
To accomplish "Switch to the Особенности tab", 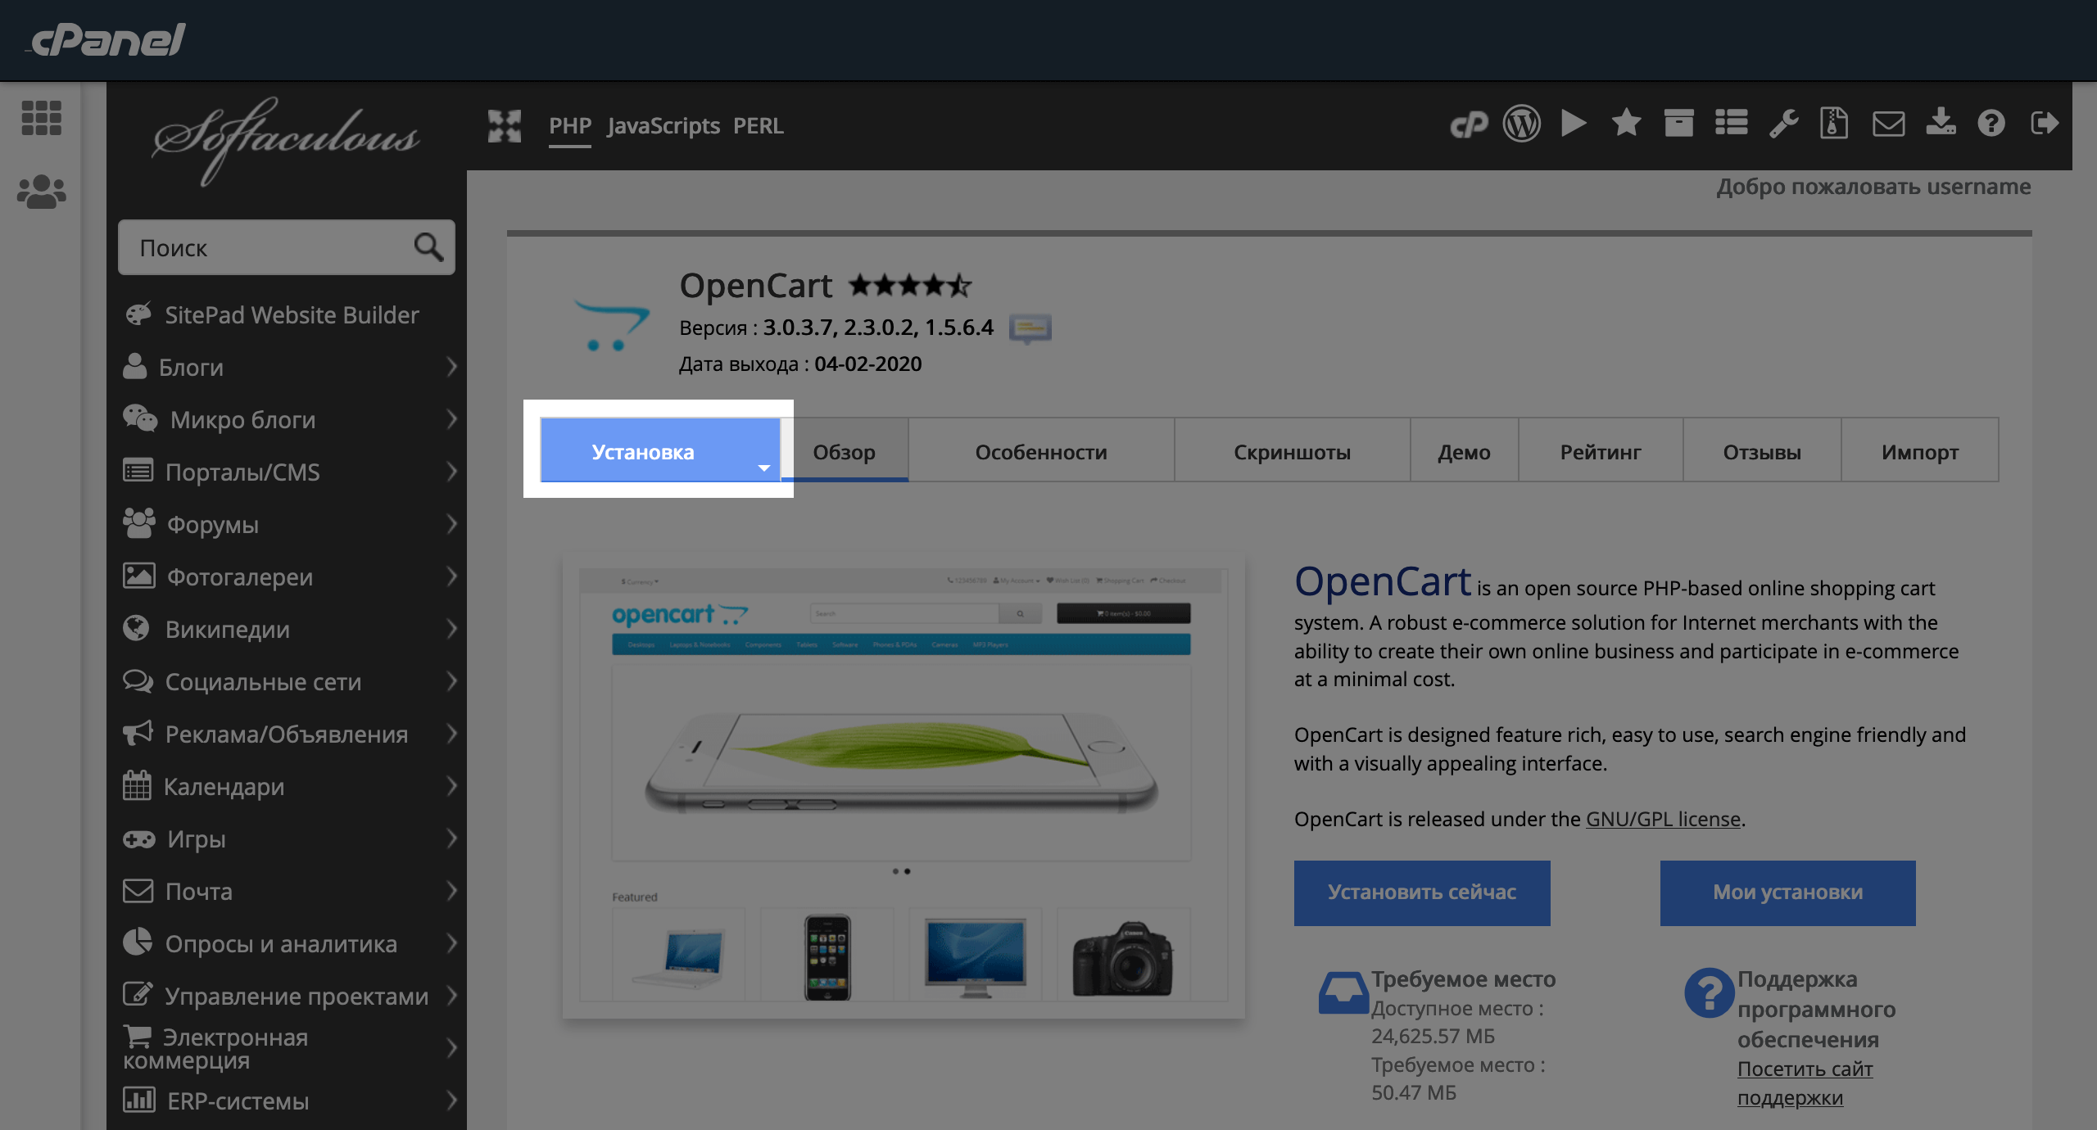I will coord(1041,451).
